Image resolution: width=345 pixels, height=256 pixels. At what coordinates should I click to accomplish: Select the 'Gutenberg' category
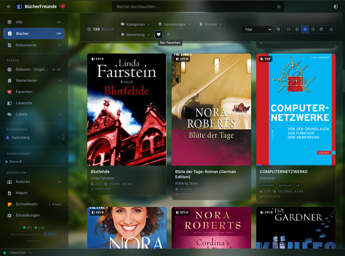tap(33, 137)
